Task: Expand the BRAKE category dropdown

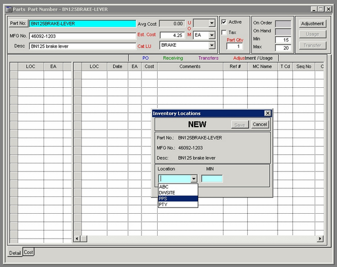Action: (x=211, y=45)
